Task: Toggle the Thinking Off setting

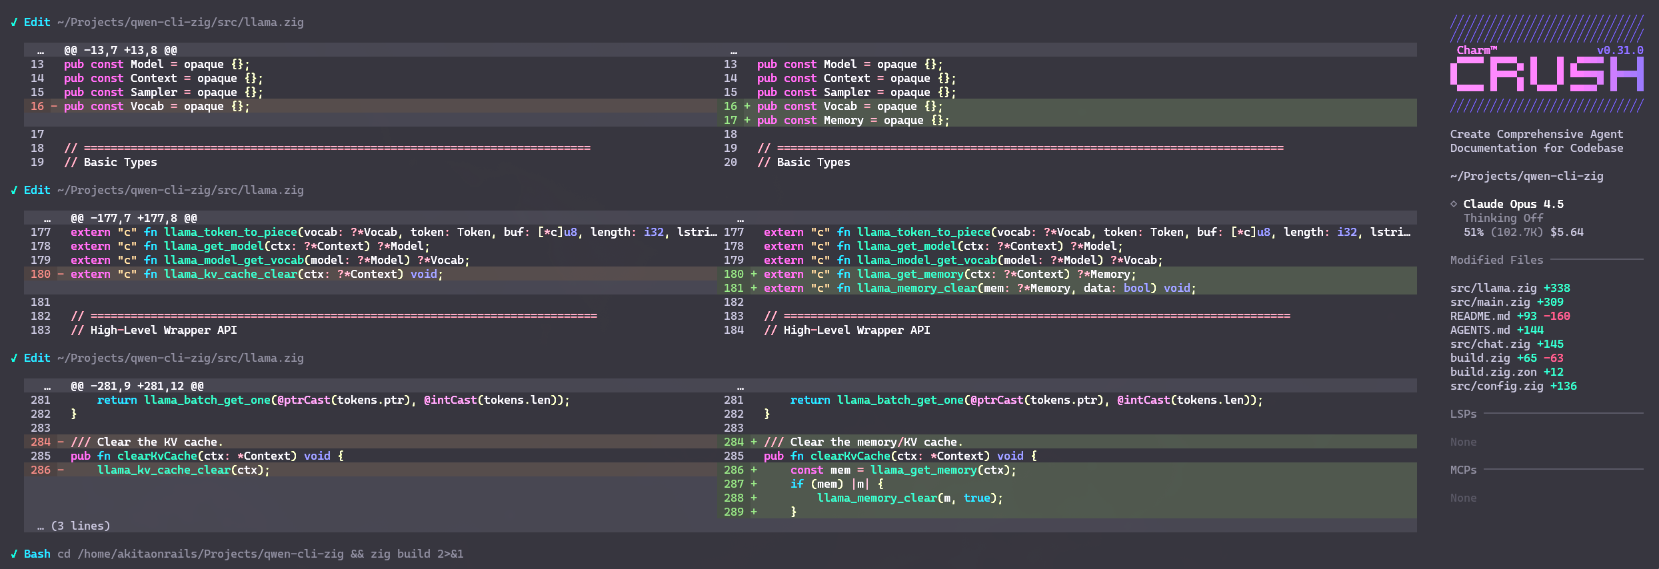Action: [1503, 218]
